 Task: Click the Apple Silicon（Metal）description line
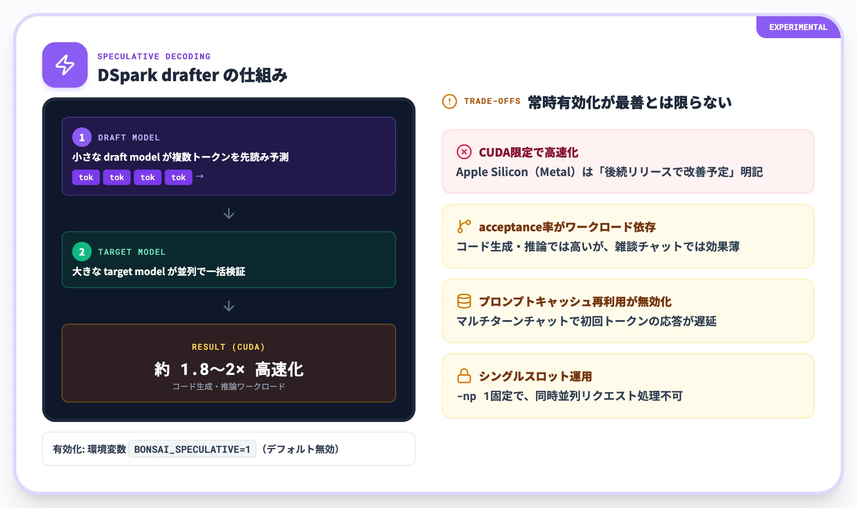click(609, 172)
